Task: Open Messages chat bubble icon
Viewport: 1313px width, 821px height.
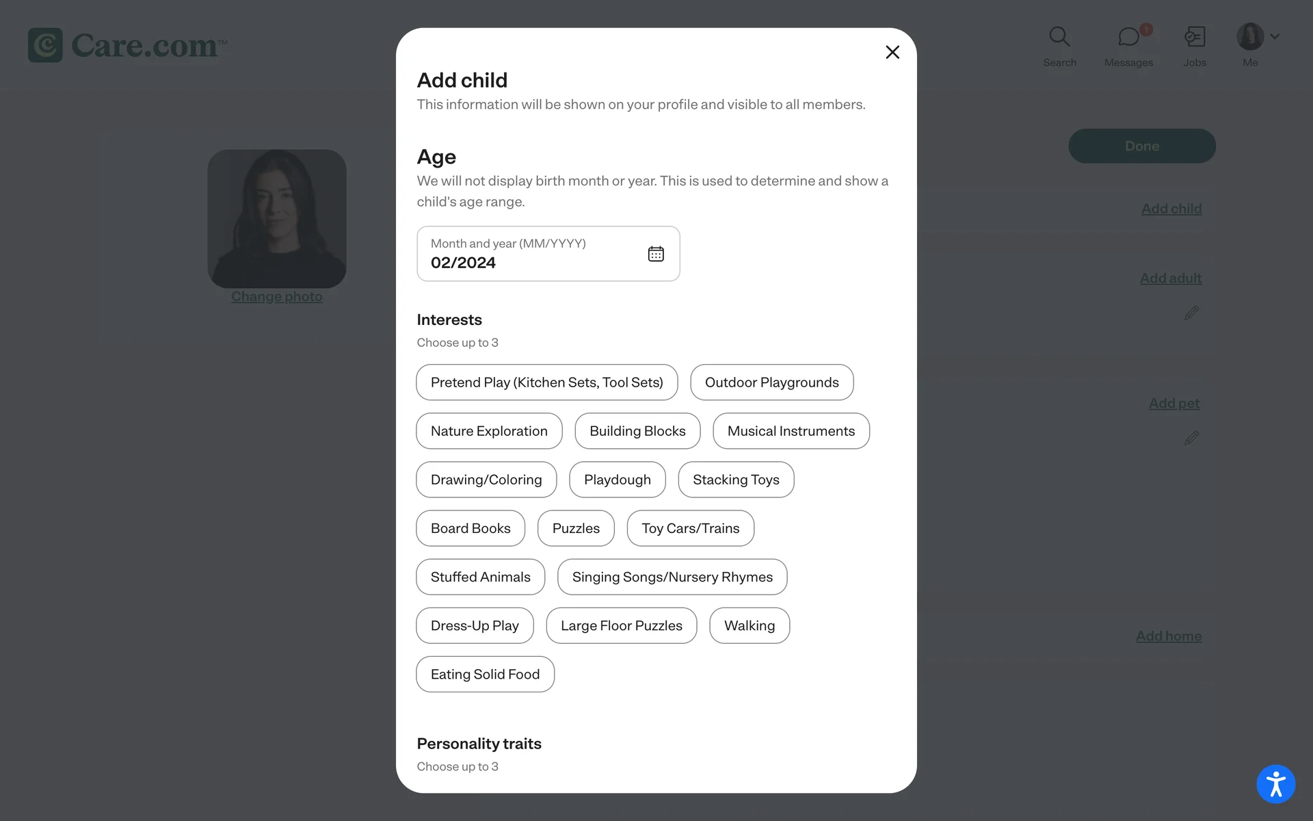Action: [x=1128, y=37]
